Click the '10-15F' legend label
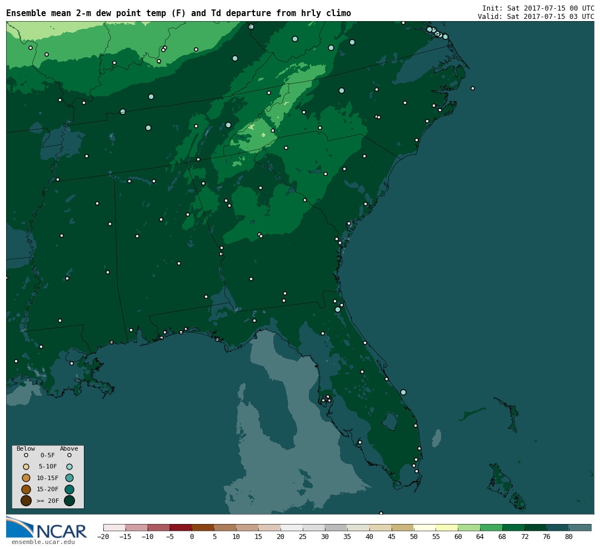The height and width of the screenshot is (549, 600). coord(47,478)
